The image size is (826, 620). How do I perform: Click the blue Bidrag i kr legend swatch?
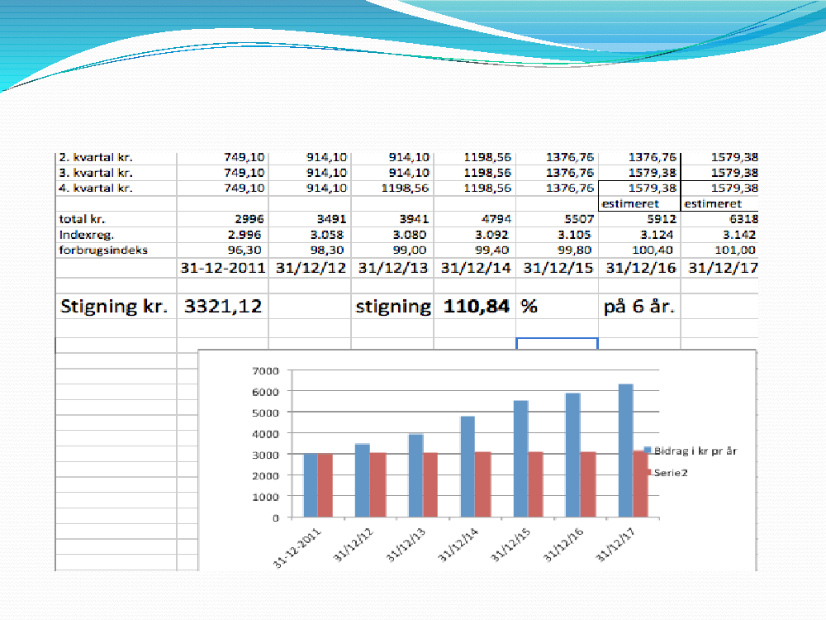[x=649, y=452]
